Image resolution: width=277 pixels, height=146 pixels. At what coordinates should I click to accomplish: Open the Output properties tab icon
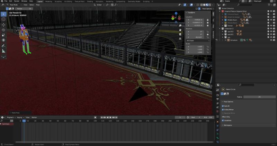tap(218, 99)
